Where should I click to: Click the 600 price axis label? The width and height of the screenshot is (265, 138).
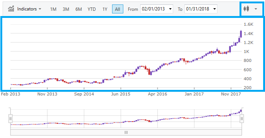(247, 70)
